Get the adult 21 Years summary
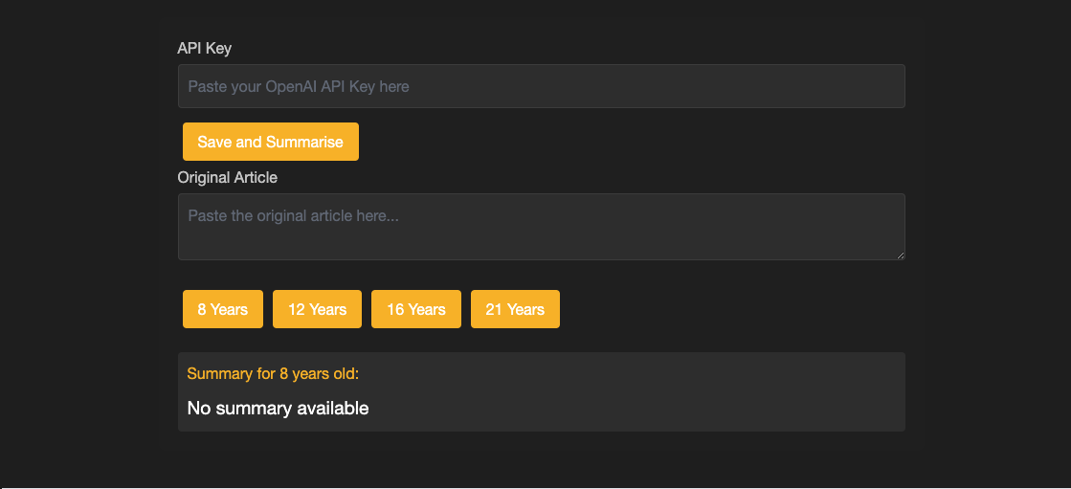 pos(515,309)
